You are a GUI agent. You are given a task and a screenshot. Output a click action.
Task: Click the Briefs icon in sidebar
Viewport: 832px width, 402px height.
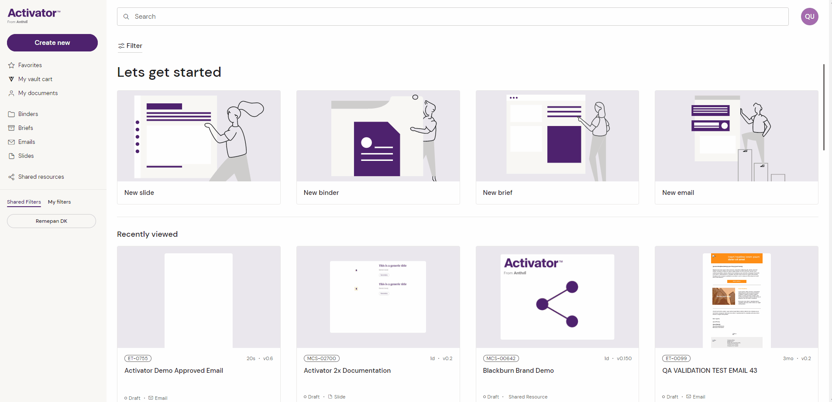point(11,128)
